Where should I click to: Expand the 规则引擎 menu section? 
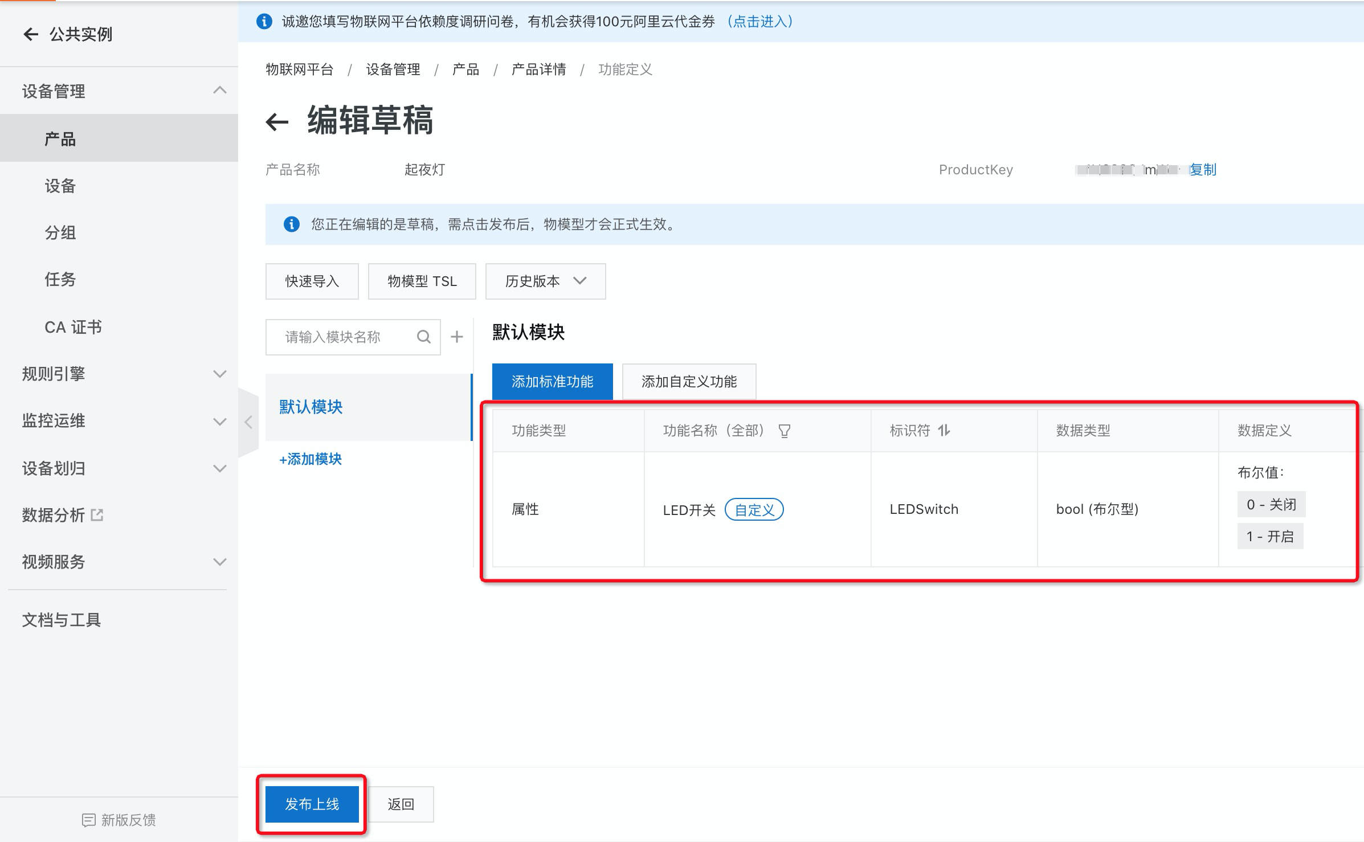(x=219, y=374)
